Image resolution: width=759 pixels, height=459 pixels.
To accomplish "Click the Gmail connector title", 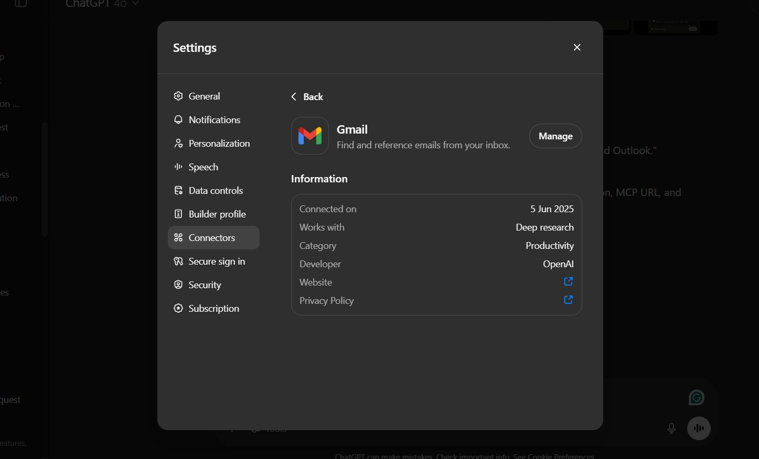I will pos(352,129).
